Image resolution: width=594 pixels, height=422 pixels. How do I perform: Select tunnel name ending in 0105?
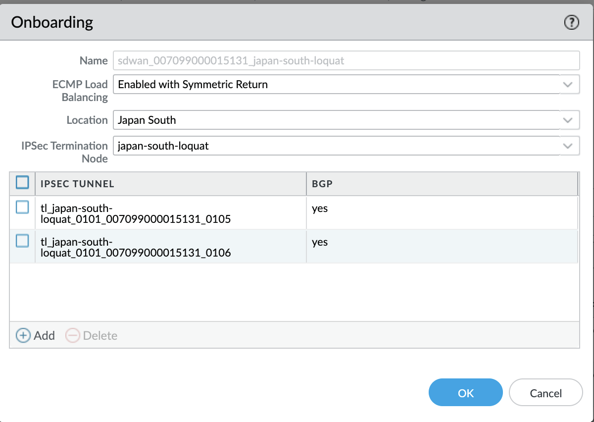[136, 213]
